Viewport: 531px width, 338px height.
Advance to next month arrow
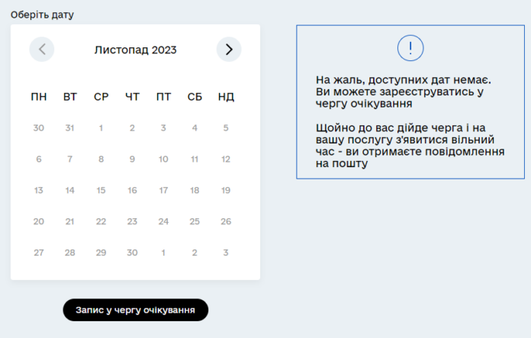click(x=229, y=50)
